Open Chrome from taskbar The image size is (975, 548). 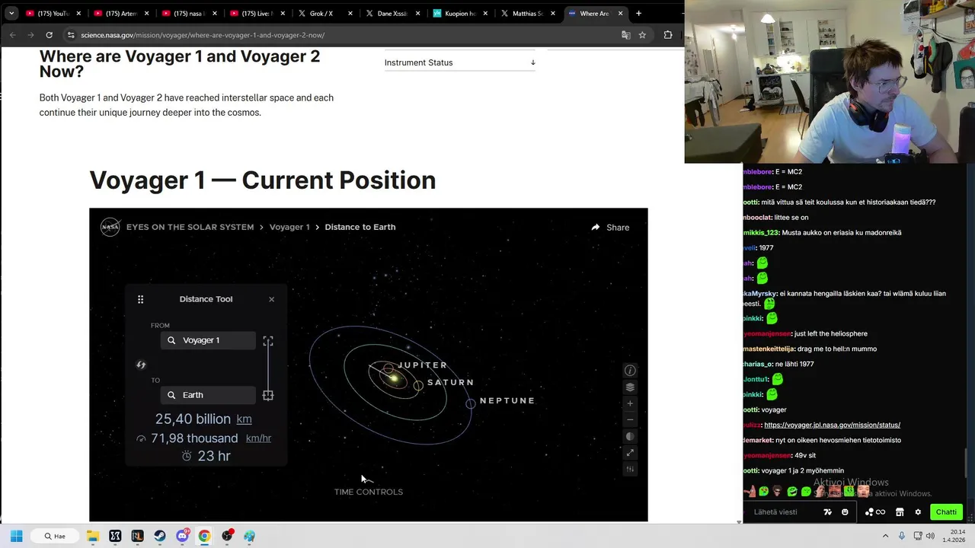(x=204, y=537)
